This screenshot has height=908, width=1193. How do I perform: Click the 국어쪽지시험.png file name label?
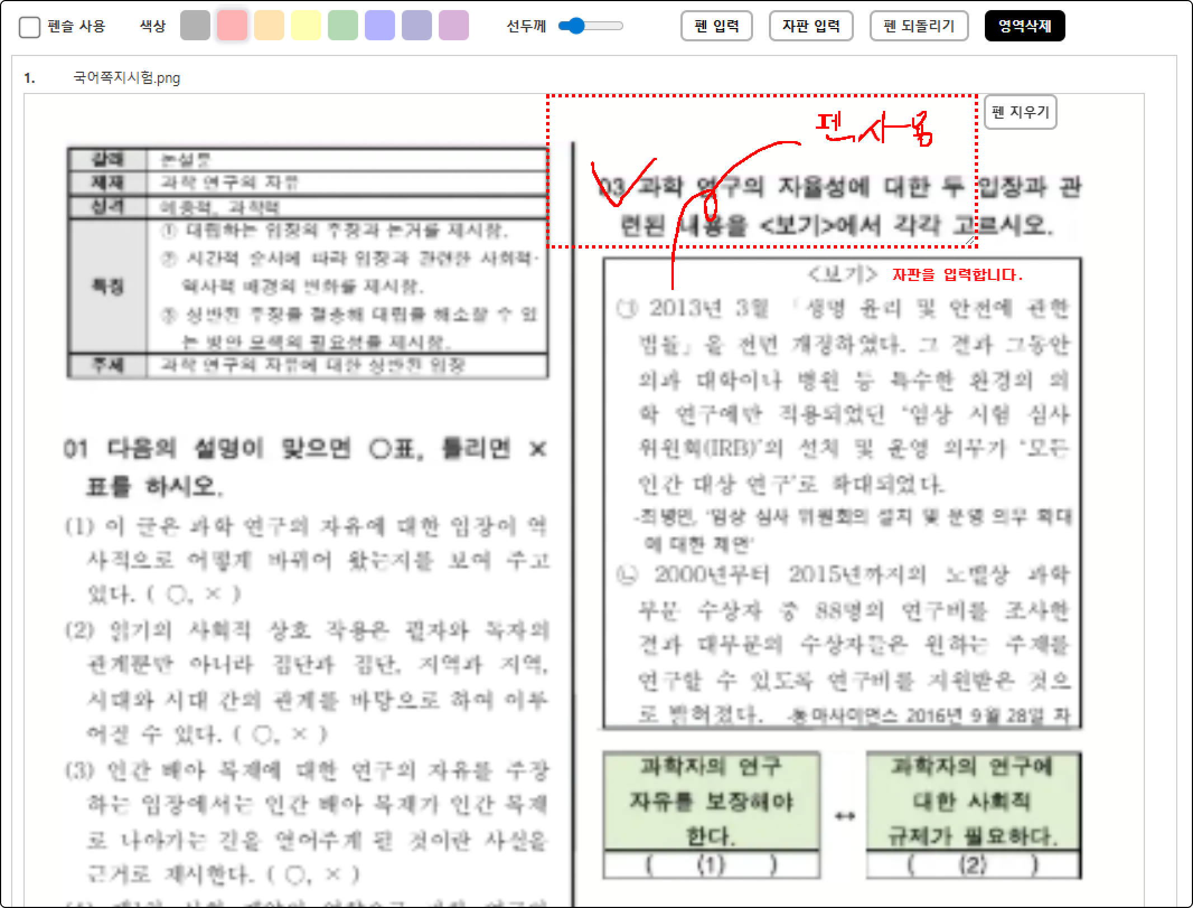[x=127, y=78]
